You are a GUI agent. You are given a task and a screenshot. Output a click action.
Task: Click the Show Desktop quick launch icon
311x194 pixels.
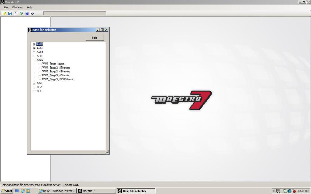(x=17, y=191)
